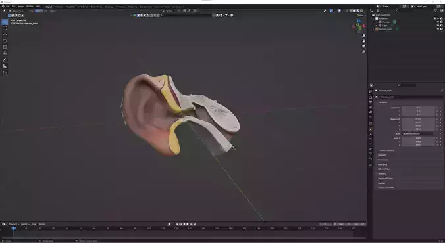Select the Annotate pencil tool
Image resolution: width=445 pixels, height=243 pixels.
pyautogui.click(x=5, y=60)
